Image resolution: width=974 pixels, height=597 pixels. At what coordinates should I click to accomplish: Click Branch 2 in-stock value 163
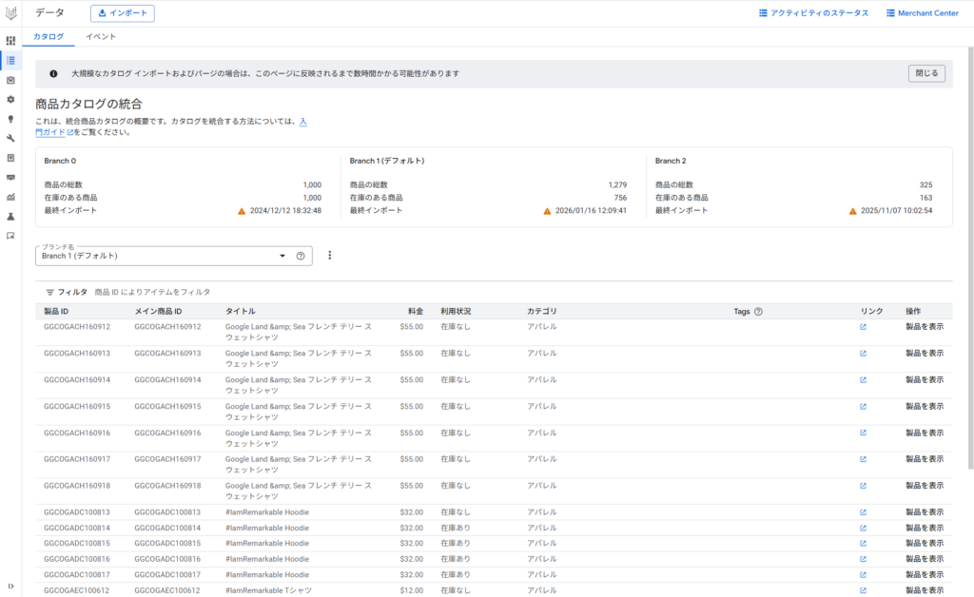[x=926, y=198]
